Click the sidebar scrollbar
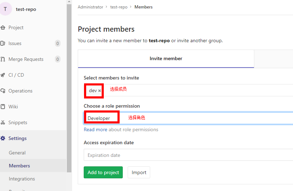 tap(69, 88)
